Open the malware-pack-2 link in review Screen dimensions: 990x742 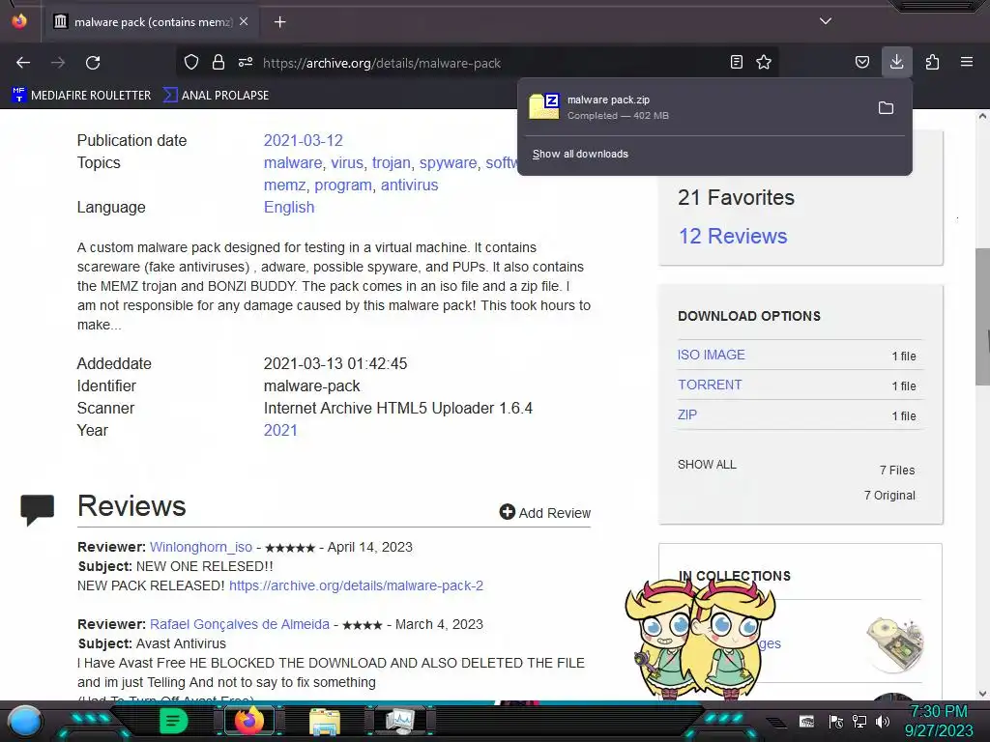tap(356, 585)
